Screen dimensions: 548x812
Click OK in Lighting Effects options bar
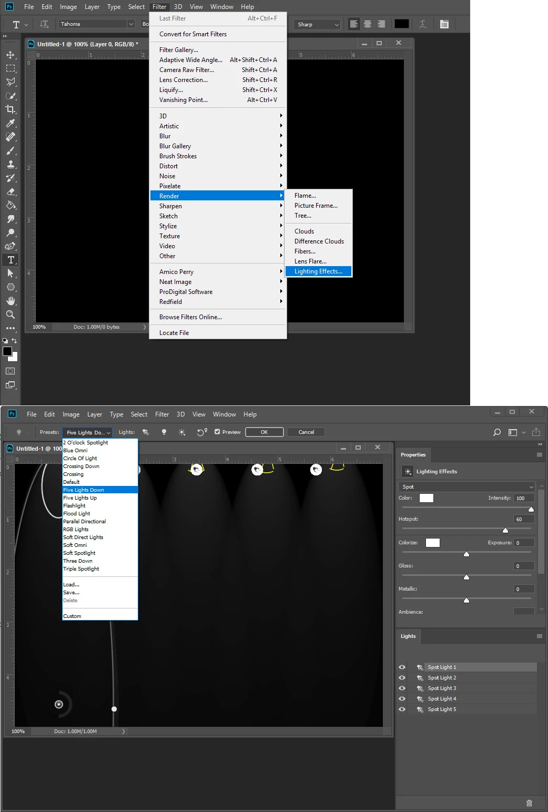[265, 432]
